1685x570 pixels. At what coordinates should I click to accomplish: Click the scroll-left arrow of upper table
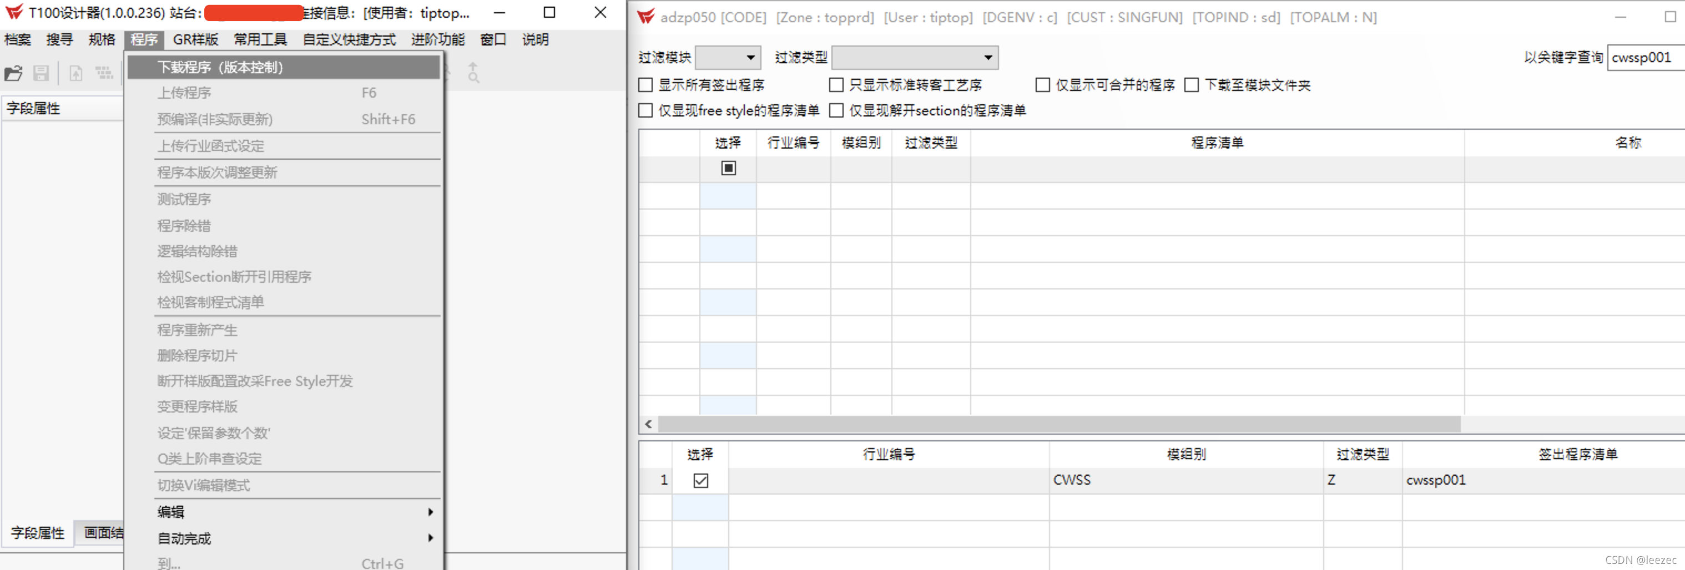pyautogui.click(x=648, y=424)
